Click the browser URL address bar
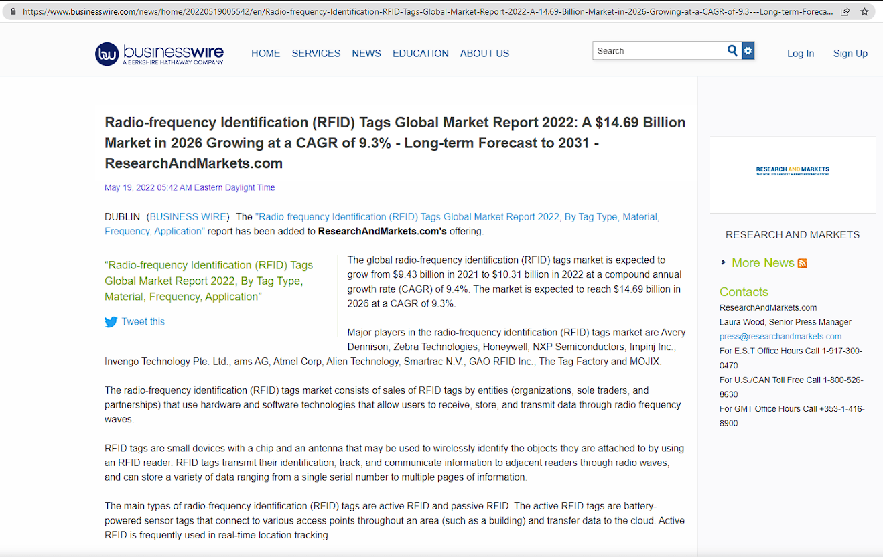 (x=429, y=11)
